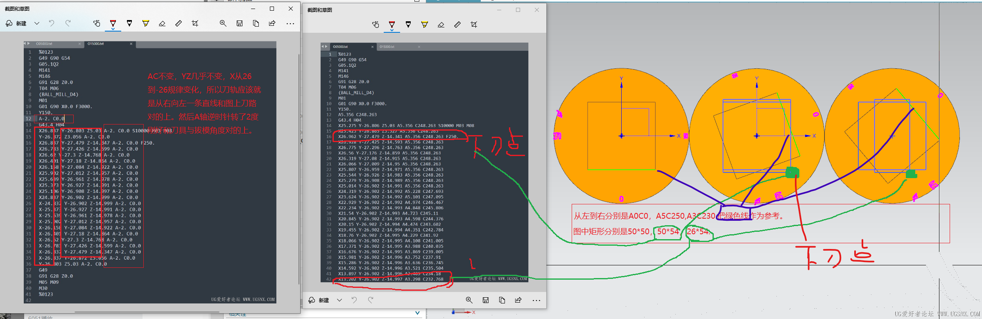
Task: Open the more options menu in left window
Action: [290, 23]
